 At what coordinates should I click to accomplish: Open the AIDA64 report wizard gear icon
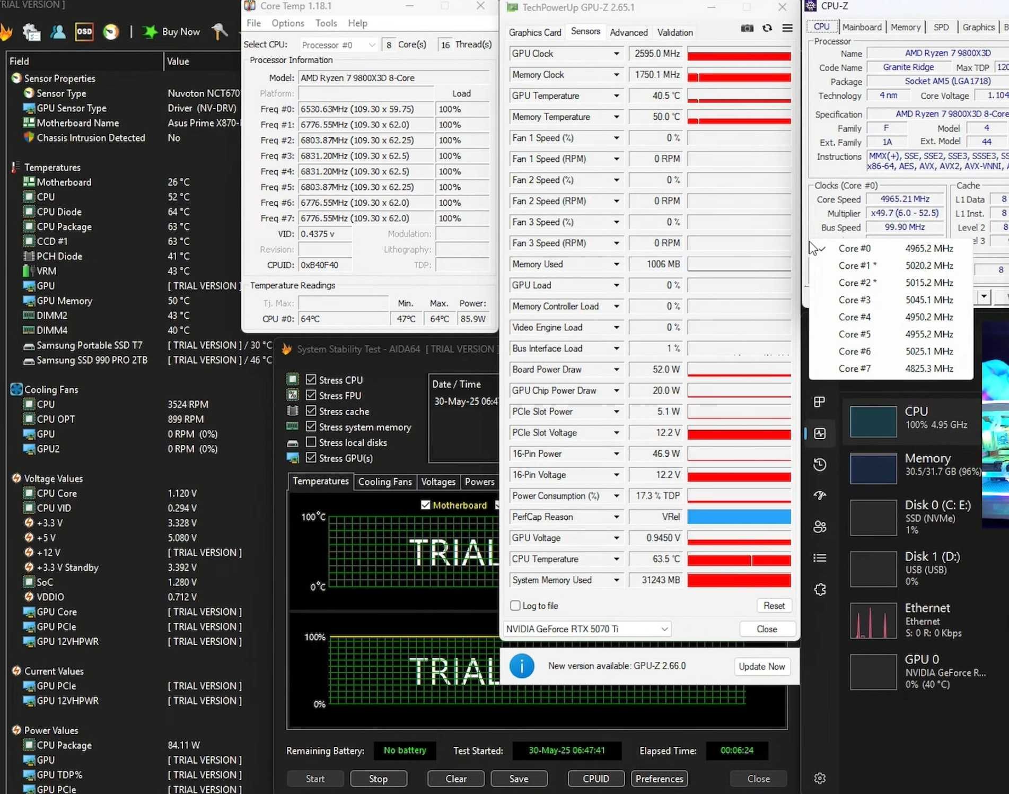(x=31, y=32)
